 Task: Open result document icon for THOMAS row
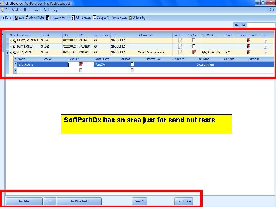point(265,41)
